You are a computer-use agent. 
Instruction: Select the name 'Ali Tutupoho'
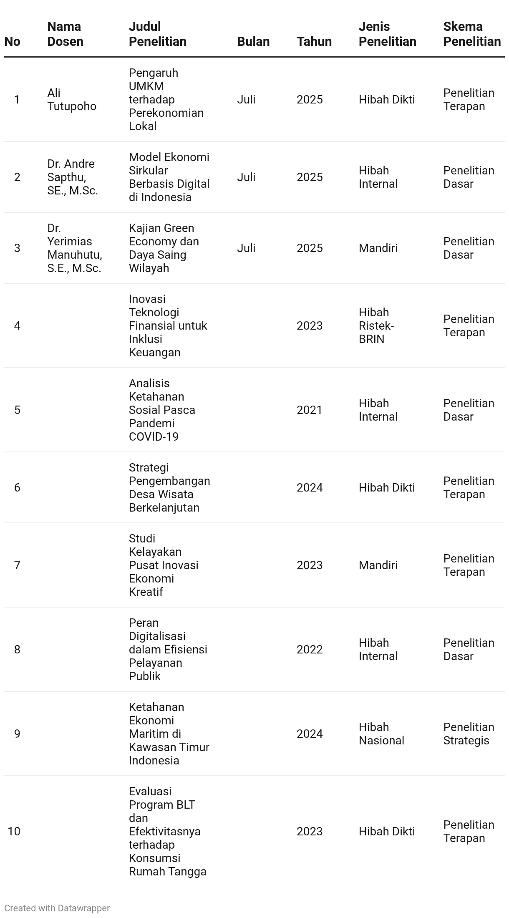pos(72,99)
